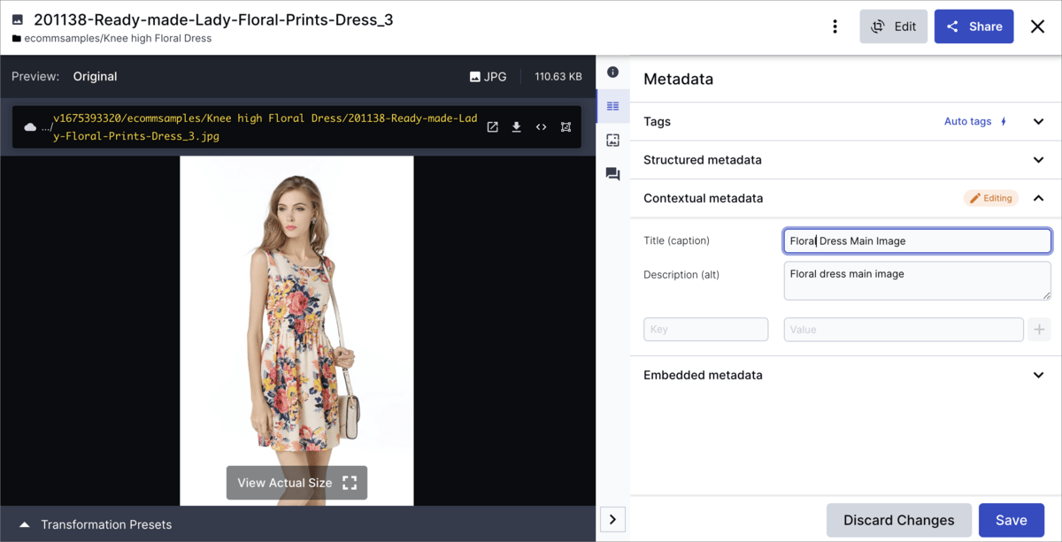Expand the Structured metadata section
Image resolution: width=1062 pixels, height=542 pixels.
click(1039, 160)
